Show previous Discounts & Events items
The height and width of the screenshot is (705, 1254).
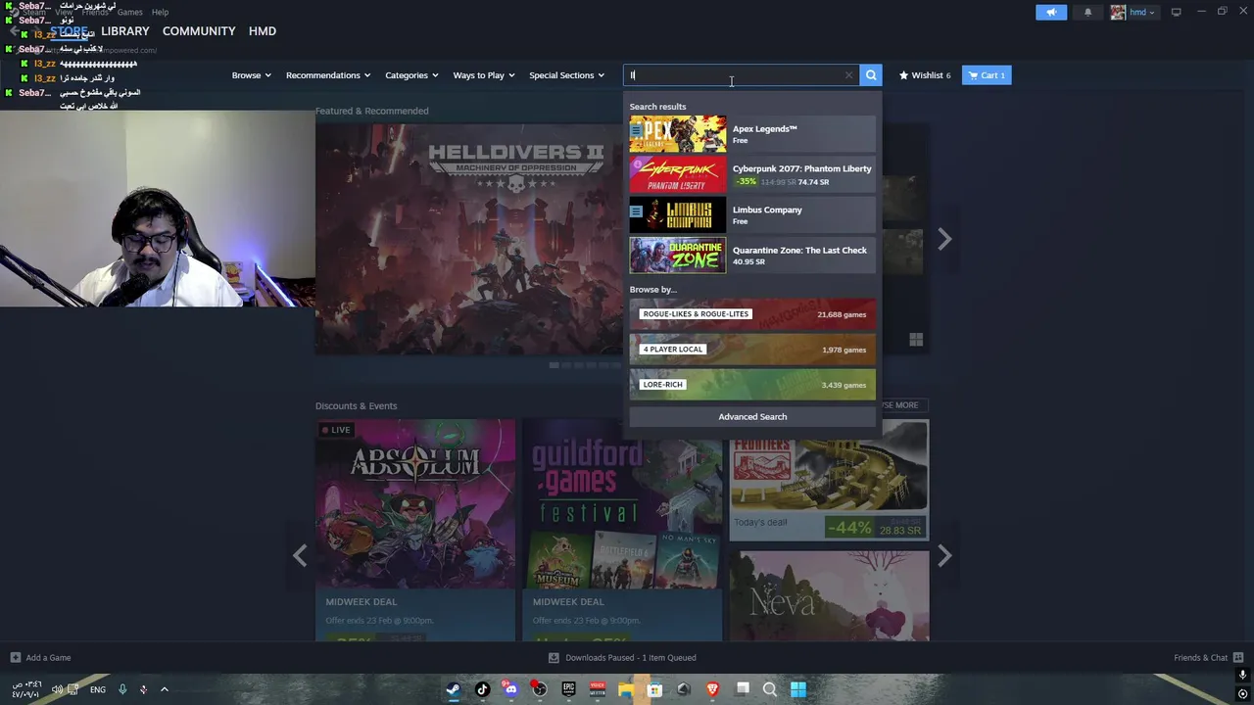pyautogui.click(x=300, y=556)
